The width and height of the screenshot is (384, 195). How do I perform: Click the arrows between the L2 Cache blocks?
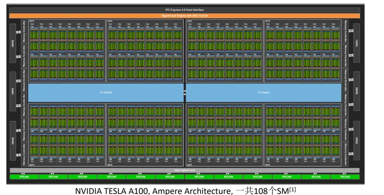[x=185, y=92]
